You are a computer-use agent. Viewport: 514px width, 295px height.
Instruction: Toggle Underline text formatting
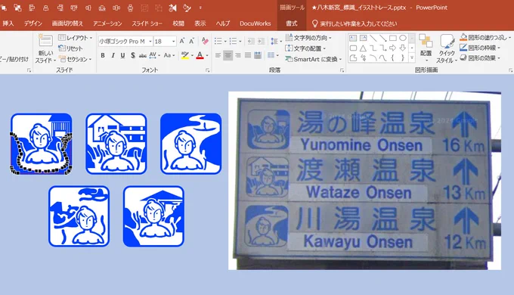tap(122, 55)
